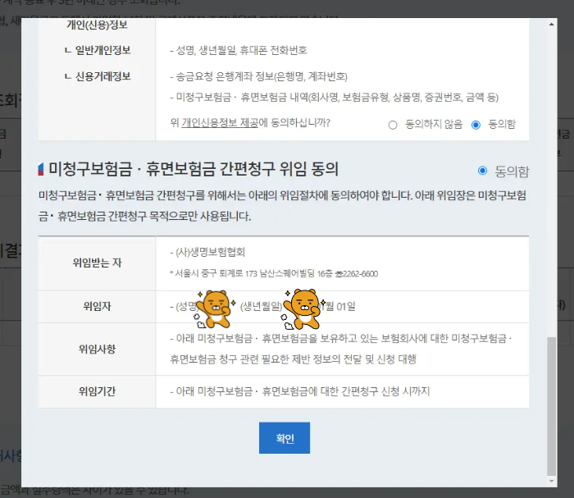The image size is (574, 498).
Task: Open the underlined 개인신용정보 제공 link
Action: click(220, 123)
